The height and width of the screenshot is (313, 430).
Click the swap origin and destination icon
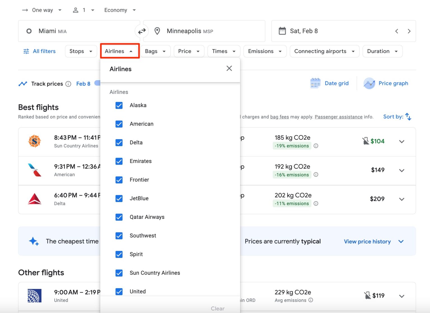pyautogui.click(x=142, y=31)
